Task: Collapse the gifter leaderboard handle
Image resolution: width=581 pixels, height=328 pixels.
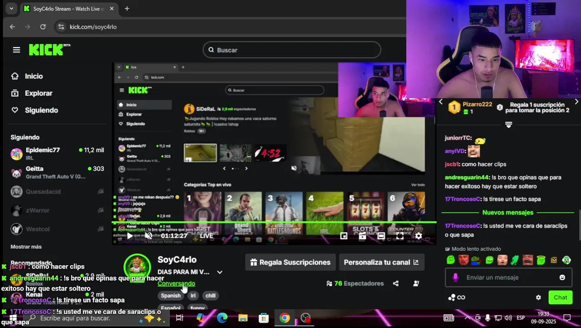Action: [x=509, y=125]
